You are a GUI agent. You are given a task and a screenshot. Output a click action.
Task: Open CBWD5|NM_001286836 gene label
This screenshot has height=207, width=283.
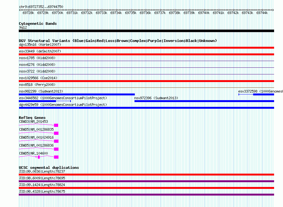click(x=37, y=145)
